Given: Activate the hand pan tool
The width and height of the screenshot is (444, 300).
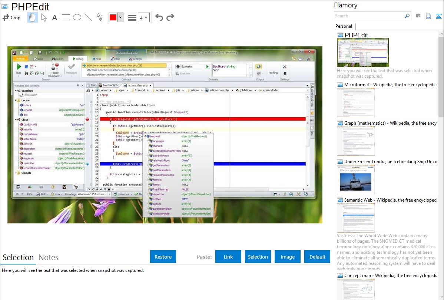Looking at the screenshot, I should click(32, 17).
